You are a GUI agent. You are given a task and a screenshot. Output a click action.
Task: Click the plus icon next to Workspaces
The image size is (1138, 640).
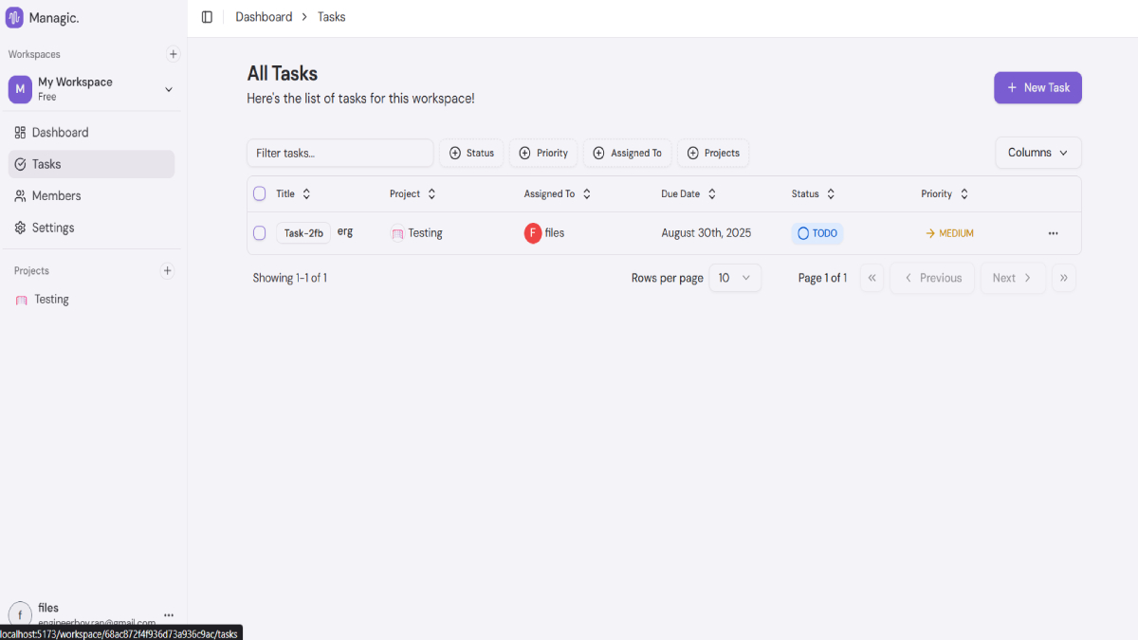click(173, 54)
